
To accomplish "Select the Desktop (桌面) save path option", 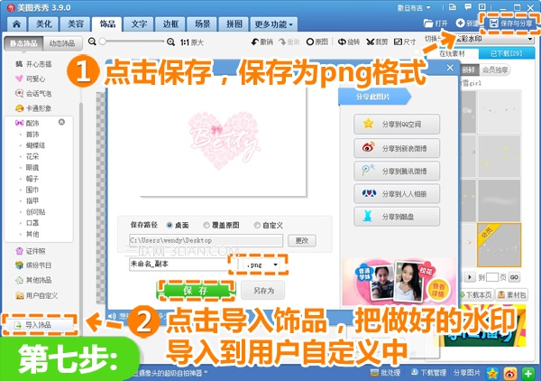I will [x=170, y=224].
